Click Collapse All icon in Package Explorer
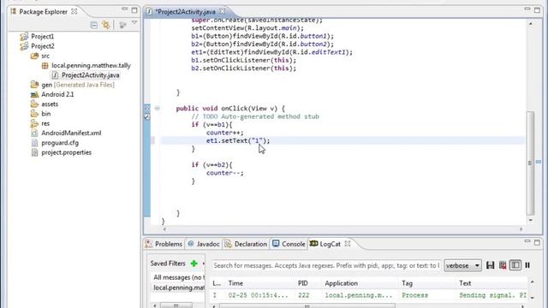Image resolution: width=548 pixels, height=308 pixels. pos(93,25)
